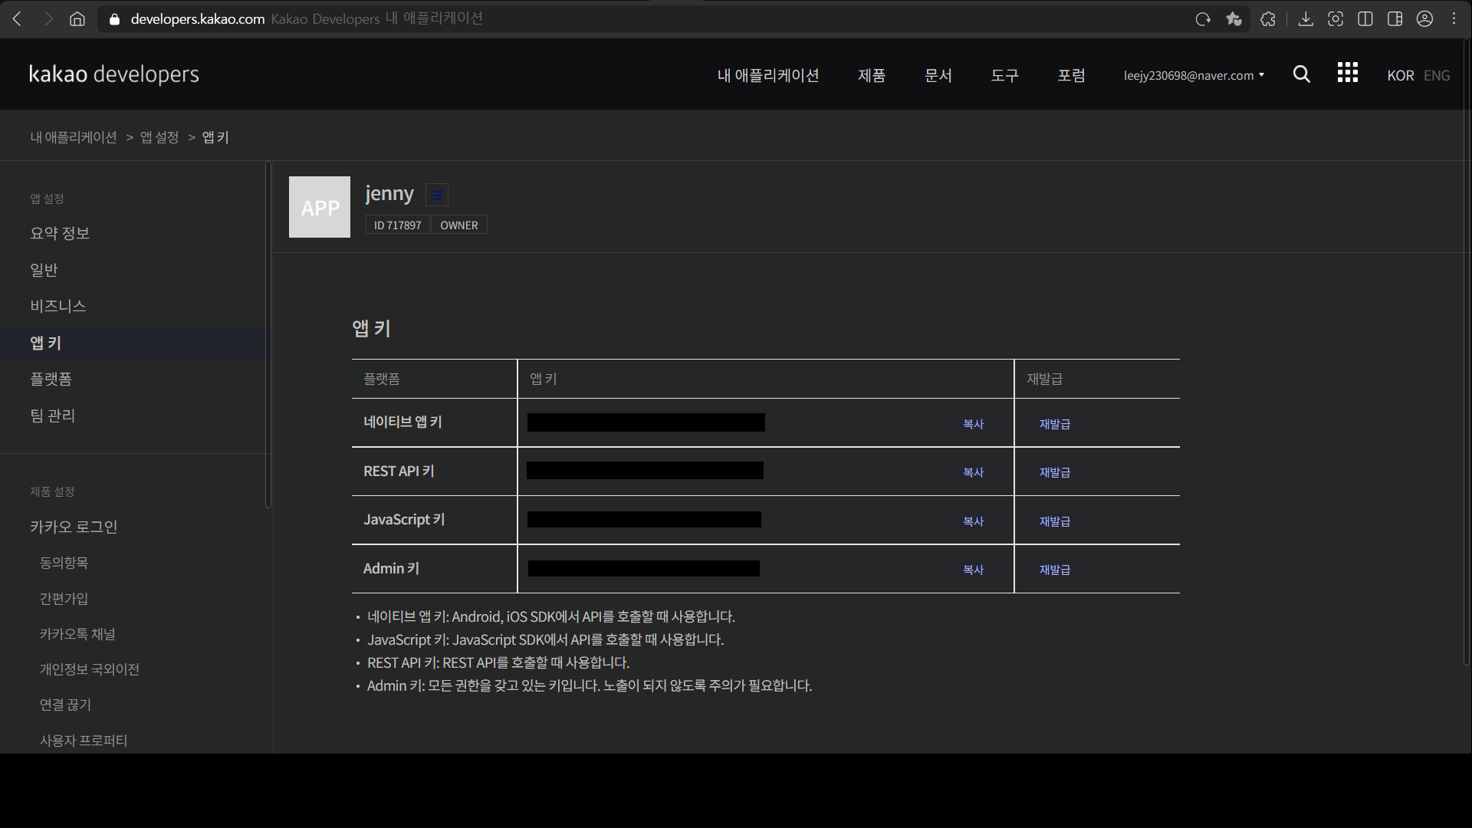Click the screenshot capture icon in the toolbar
The height and width of the screenshot is (828, 1472).
1336,19
